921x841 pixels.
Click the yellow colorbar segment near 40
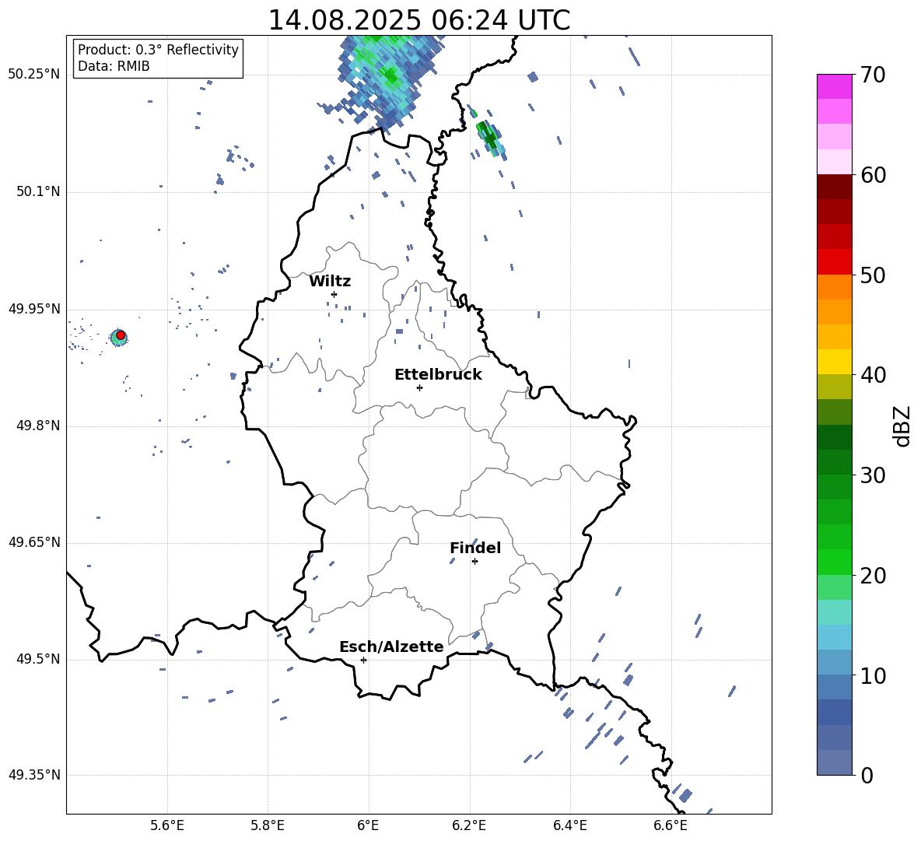pos(834,362)
